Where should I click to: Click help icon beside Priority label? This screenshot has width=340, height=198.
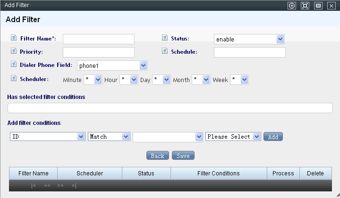pyautogui.click(x=14, y=51)
